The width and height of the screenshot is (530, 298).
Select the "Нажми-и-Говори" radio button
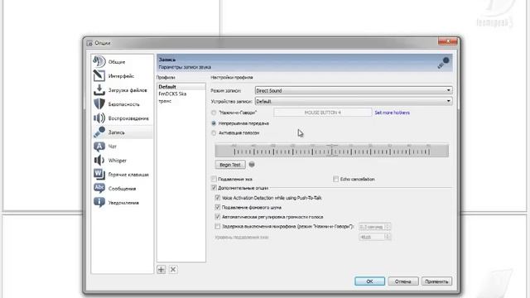coord(214,113)
